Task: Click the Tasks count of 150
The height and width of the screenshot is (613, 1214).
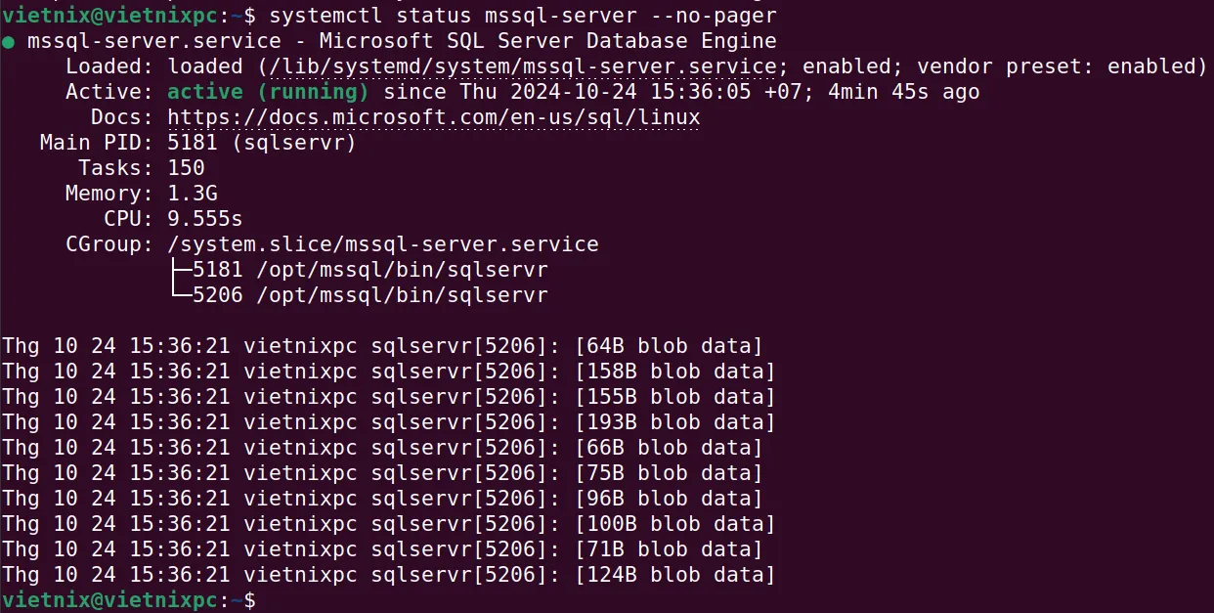Action: (186, 168)
